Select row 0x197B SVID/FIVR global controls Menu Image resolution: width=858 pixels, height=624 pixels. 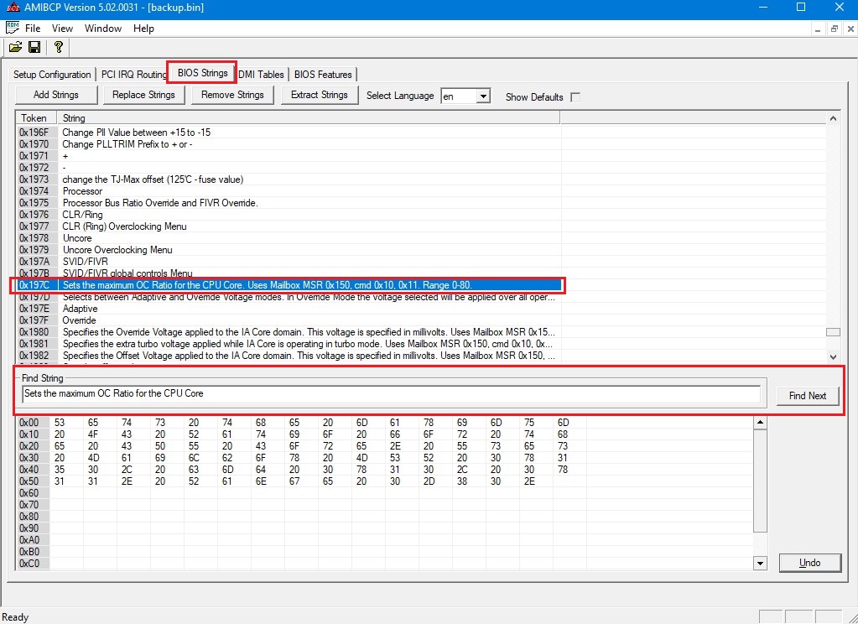point(289,273)
